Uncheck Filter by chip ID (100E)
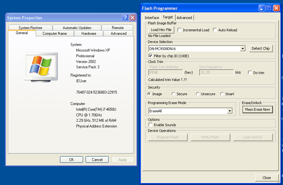Image resolution: width=283 pixels, height=185 pixels. click(x=150, y=56)
